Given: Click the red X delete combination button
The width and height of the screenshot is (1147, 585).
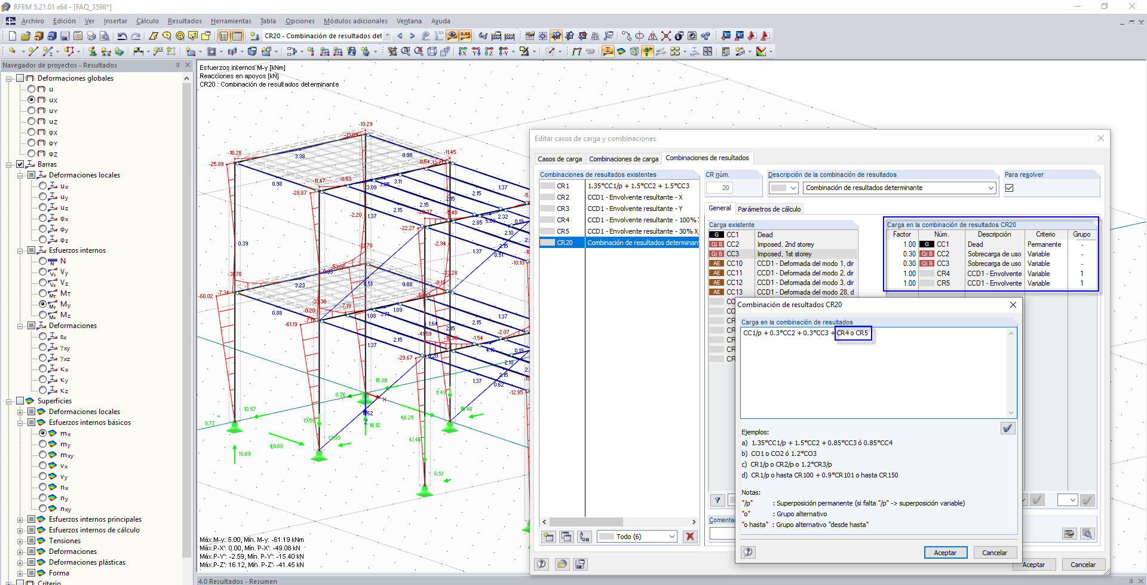Looking at the screenshot, I should tap(690, 537).
